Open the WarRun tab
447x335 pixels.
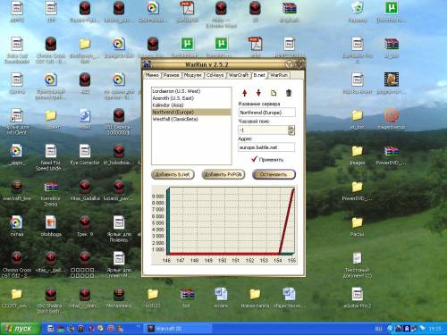click(x=279, y=75)
